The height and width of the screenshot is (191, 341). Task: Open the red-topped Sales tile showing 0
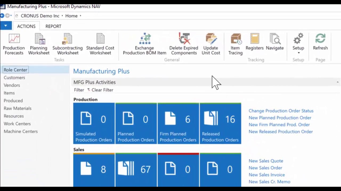click(178, 170)
